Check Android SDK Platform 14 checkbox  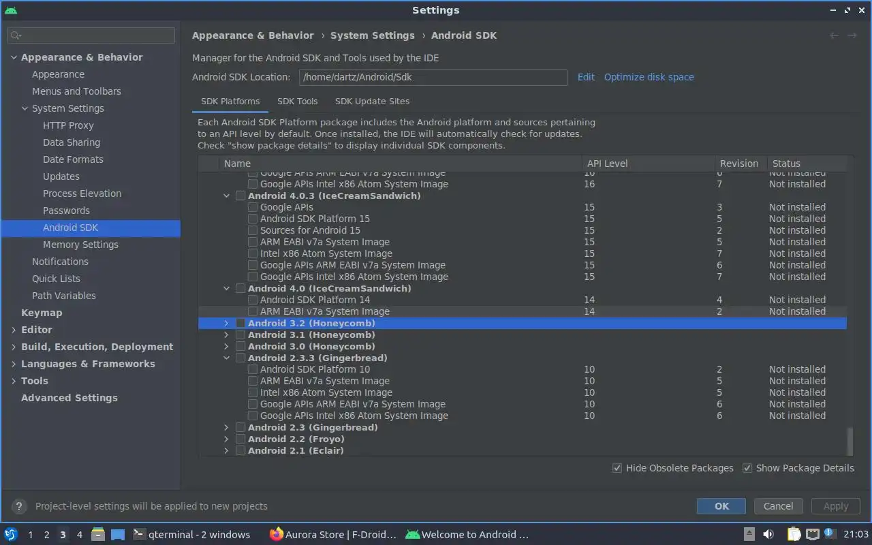tap(253, 300)
